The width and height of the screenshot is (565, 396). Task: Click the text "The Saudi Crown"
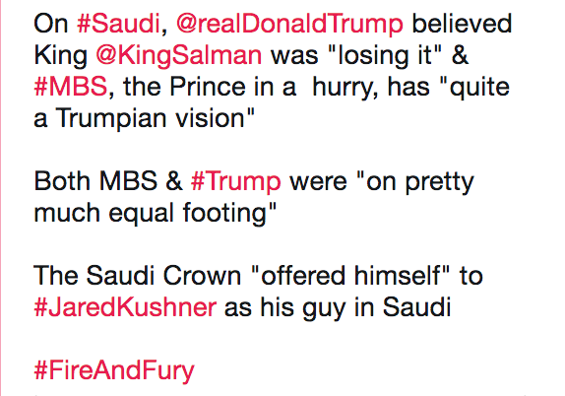click(x=137, y=276)
